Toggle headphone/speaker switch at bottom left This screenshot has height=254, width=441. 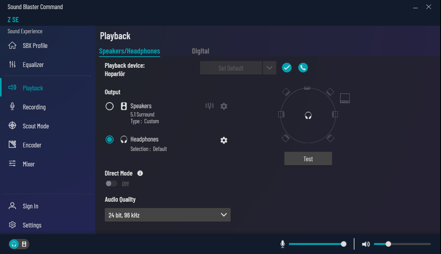[x=19, y=244]
